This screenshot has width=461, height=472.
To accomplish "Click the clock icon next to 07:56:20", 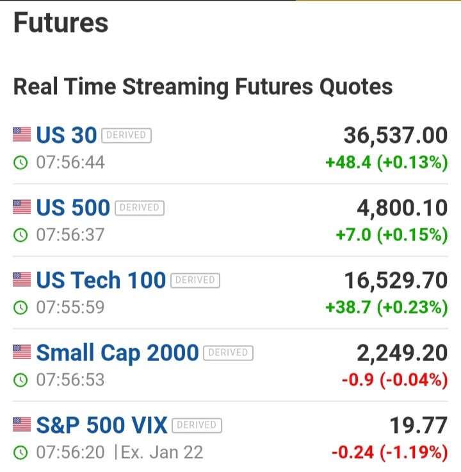I will pyautogui.click(x=20, y=452).
